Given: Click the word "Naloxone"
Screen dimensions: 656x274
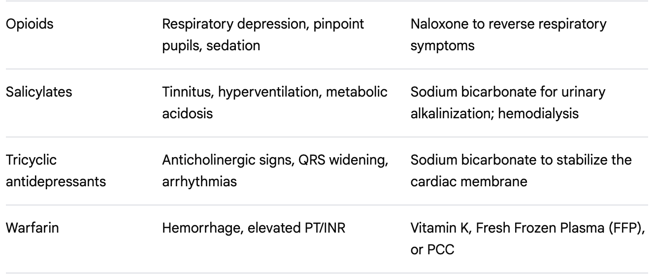Looking at the screenshot, I should 433,24.
